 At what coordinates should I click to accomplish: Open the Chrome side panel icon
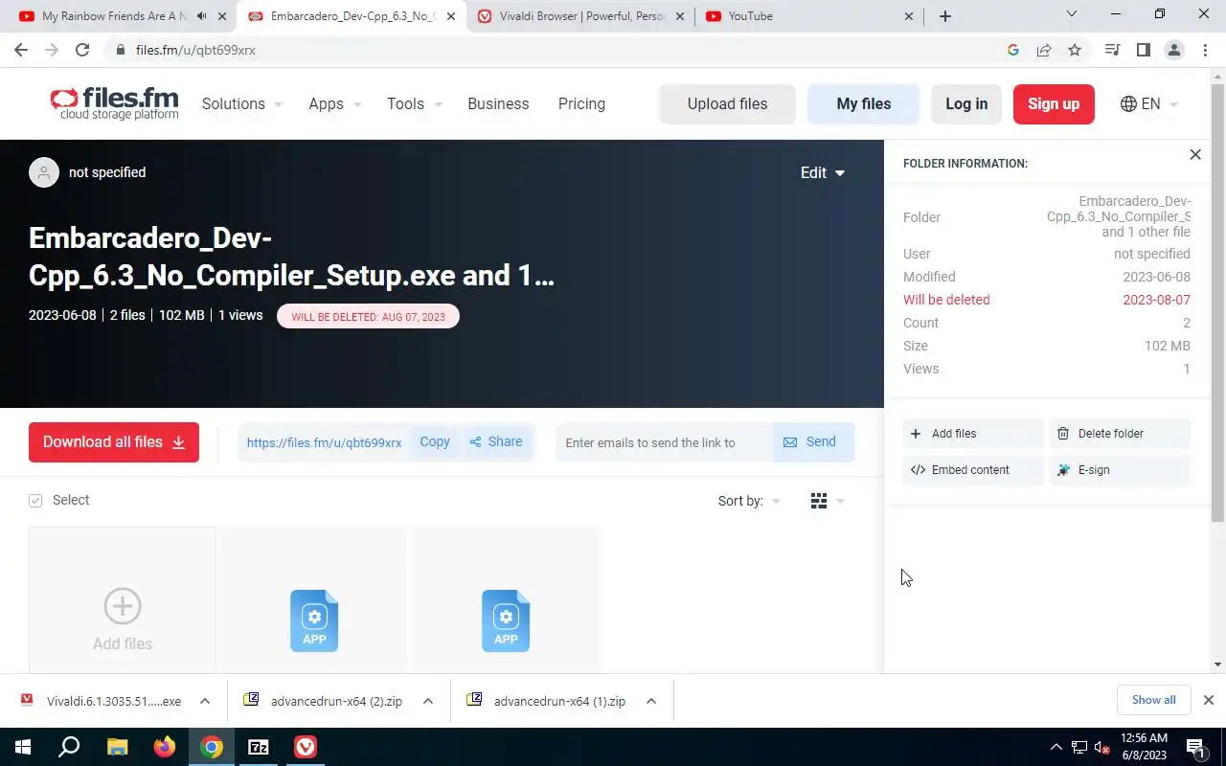1143,50
